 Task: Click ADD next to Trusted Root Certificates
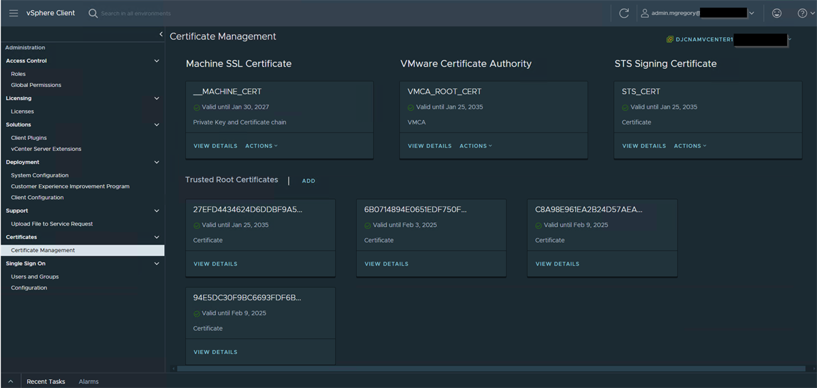pos(308,181)
